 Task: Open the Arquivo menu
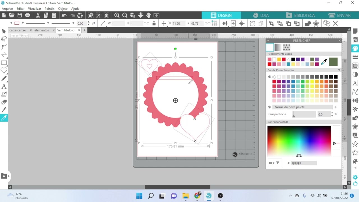pos(7,9)
